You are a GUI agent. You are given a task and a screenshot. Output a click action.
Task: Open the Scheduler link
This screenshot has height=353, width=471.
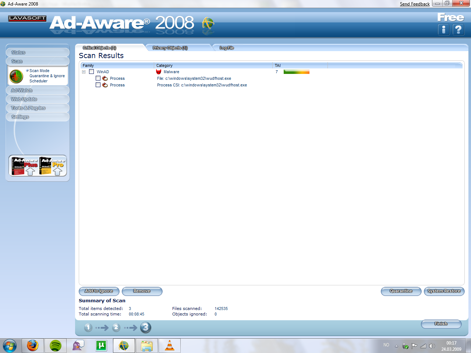coord(39,81)
